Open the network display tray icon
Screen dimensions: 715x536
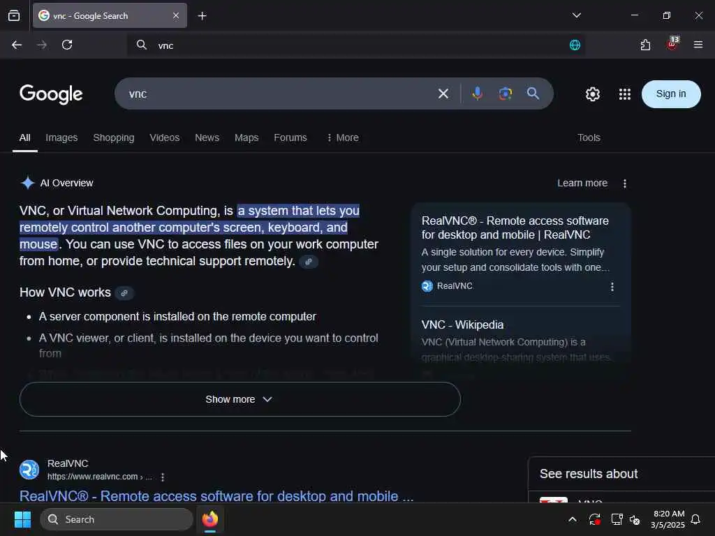point(617,519)
